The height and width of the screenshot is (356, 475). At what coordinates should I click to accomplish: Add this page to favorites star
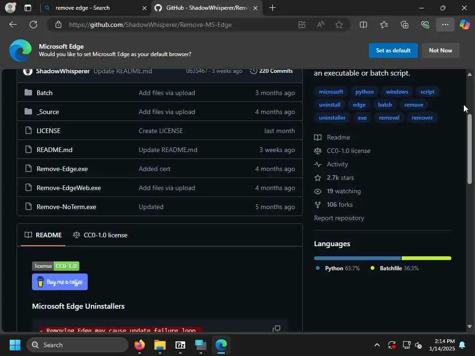[x=339, y=25]
